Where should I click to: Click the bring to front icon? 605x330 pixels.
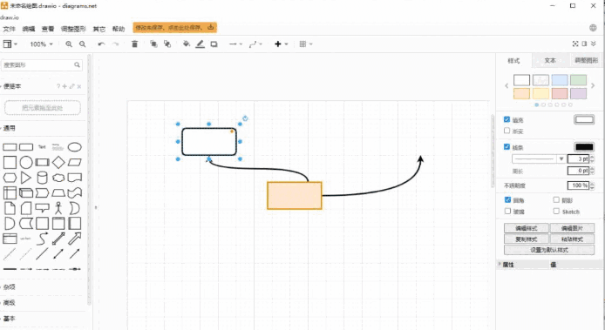pyautogui.click(x=153, y=44)
